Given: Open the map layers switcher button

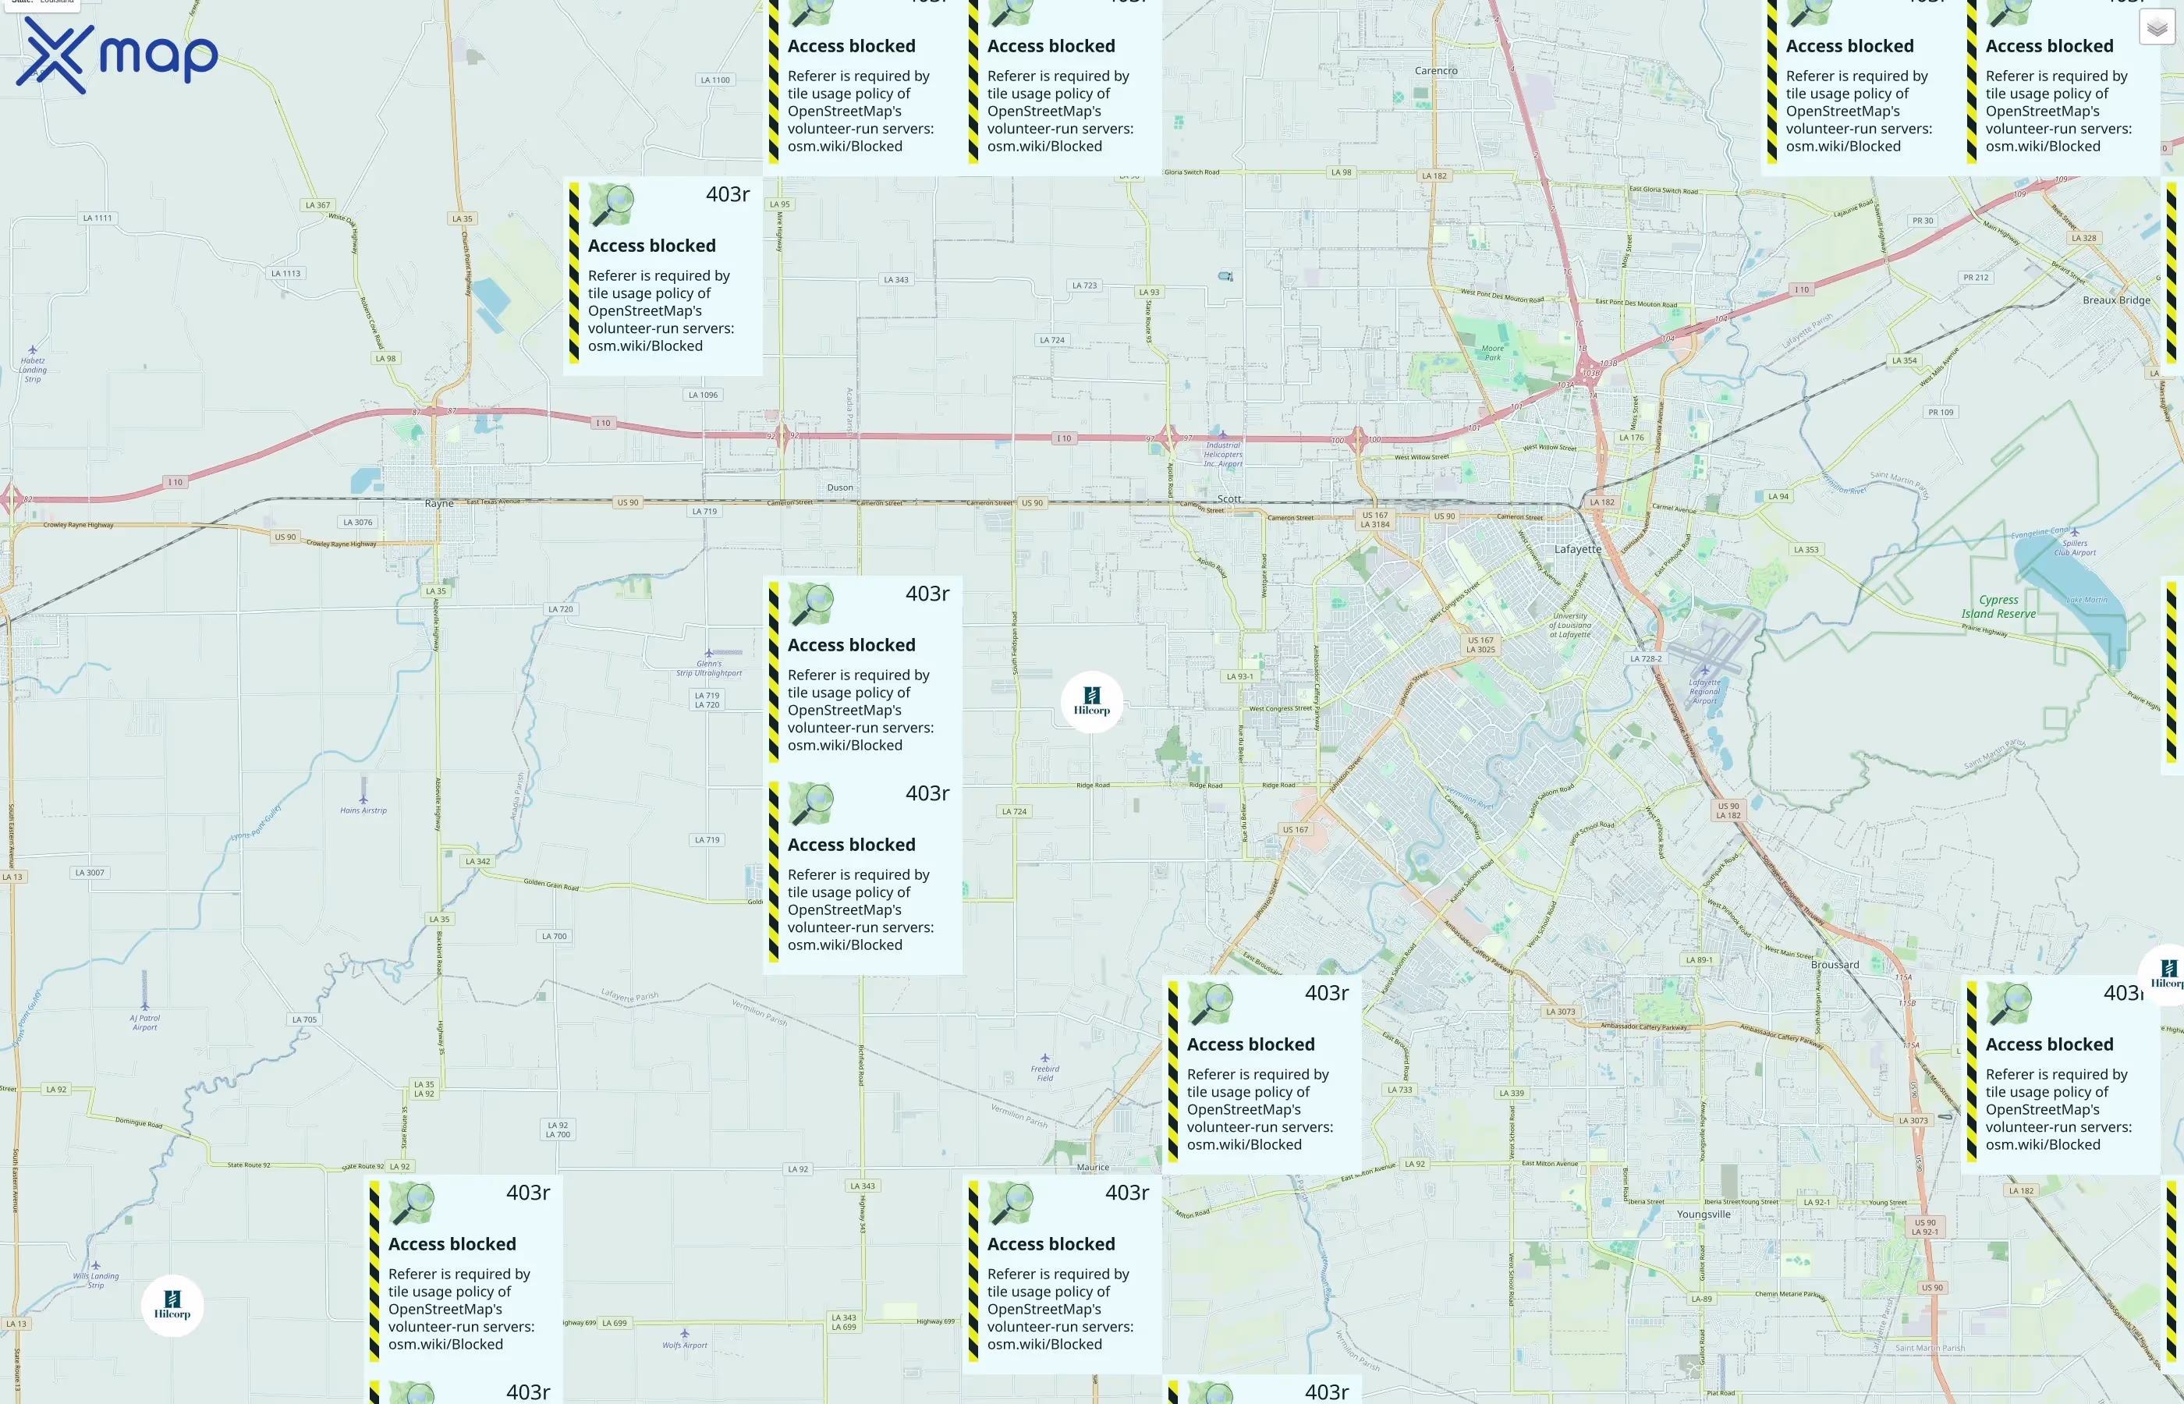Looking at the screenshot, I should tap(2156, 27).
